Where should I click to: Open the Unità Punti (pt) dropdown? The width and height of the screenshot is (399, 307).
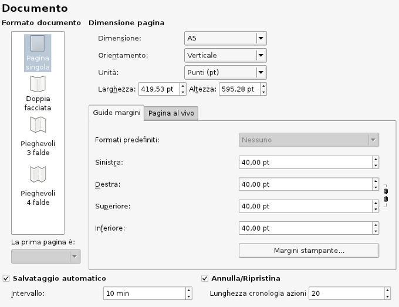click(x=225, y=72)
